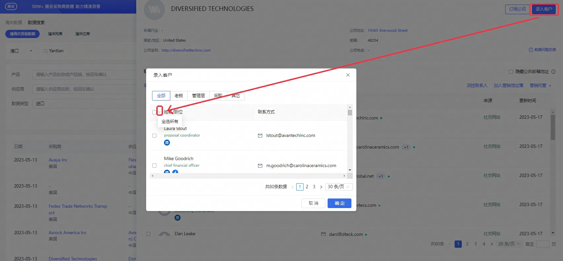Go to next page in dialog pagination
563x261 pixels.
(321, 187)
